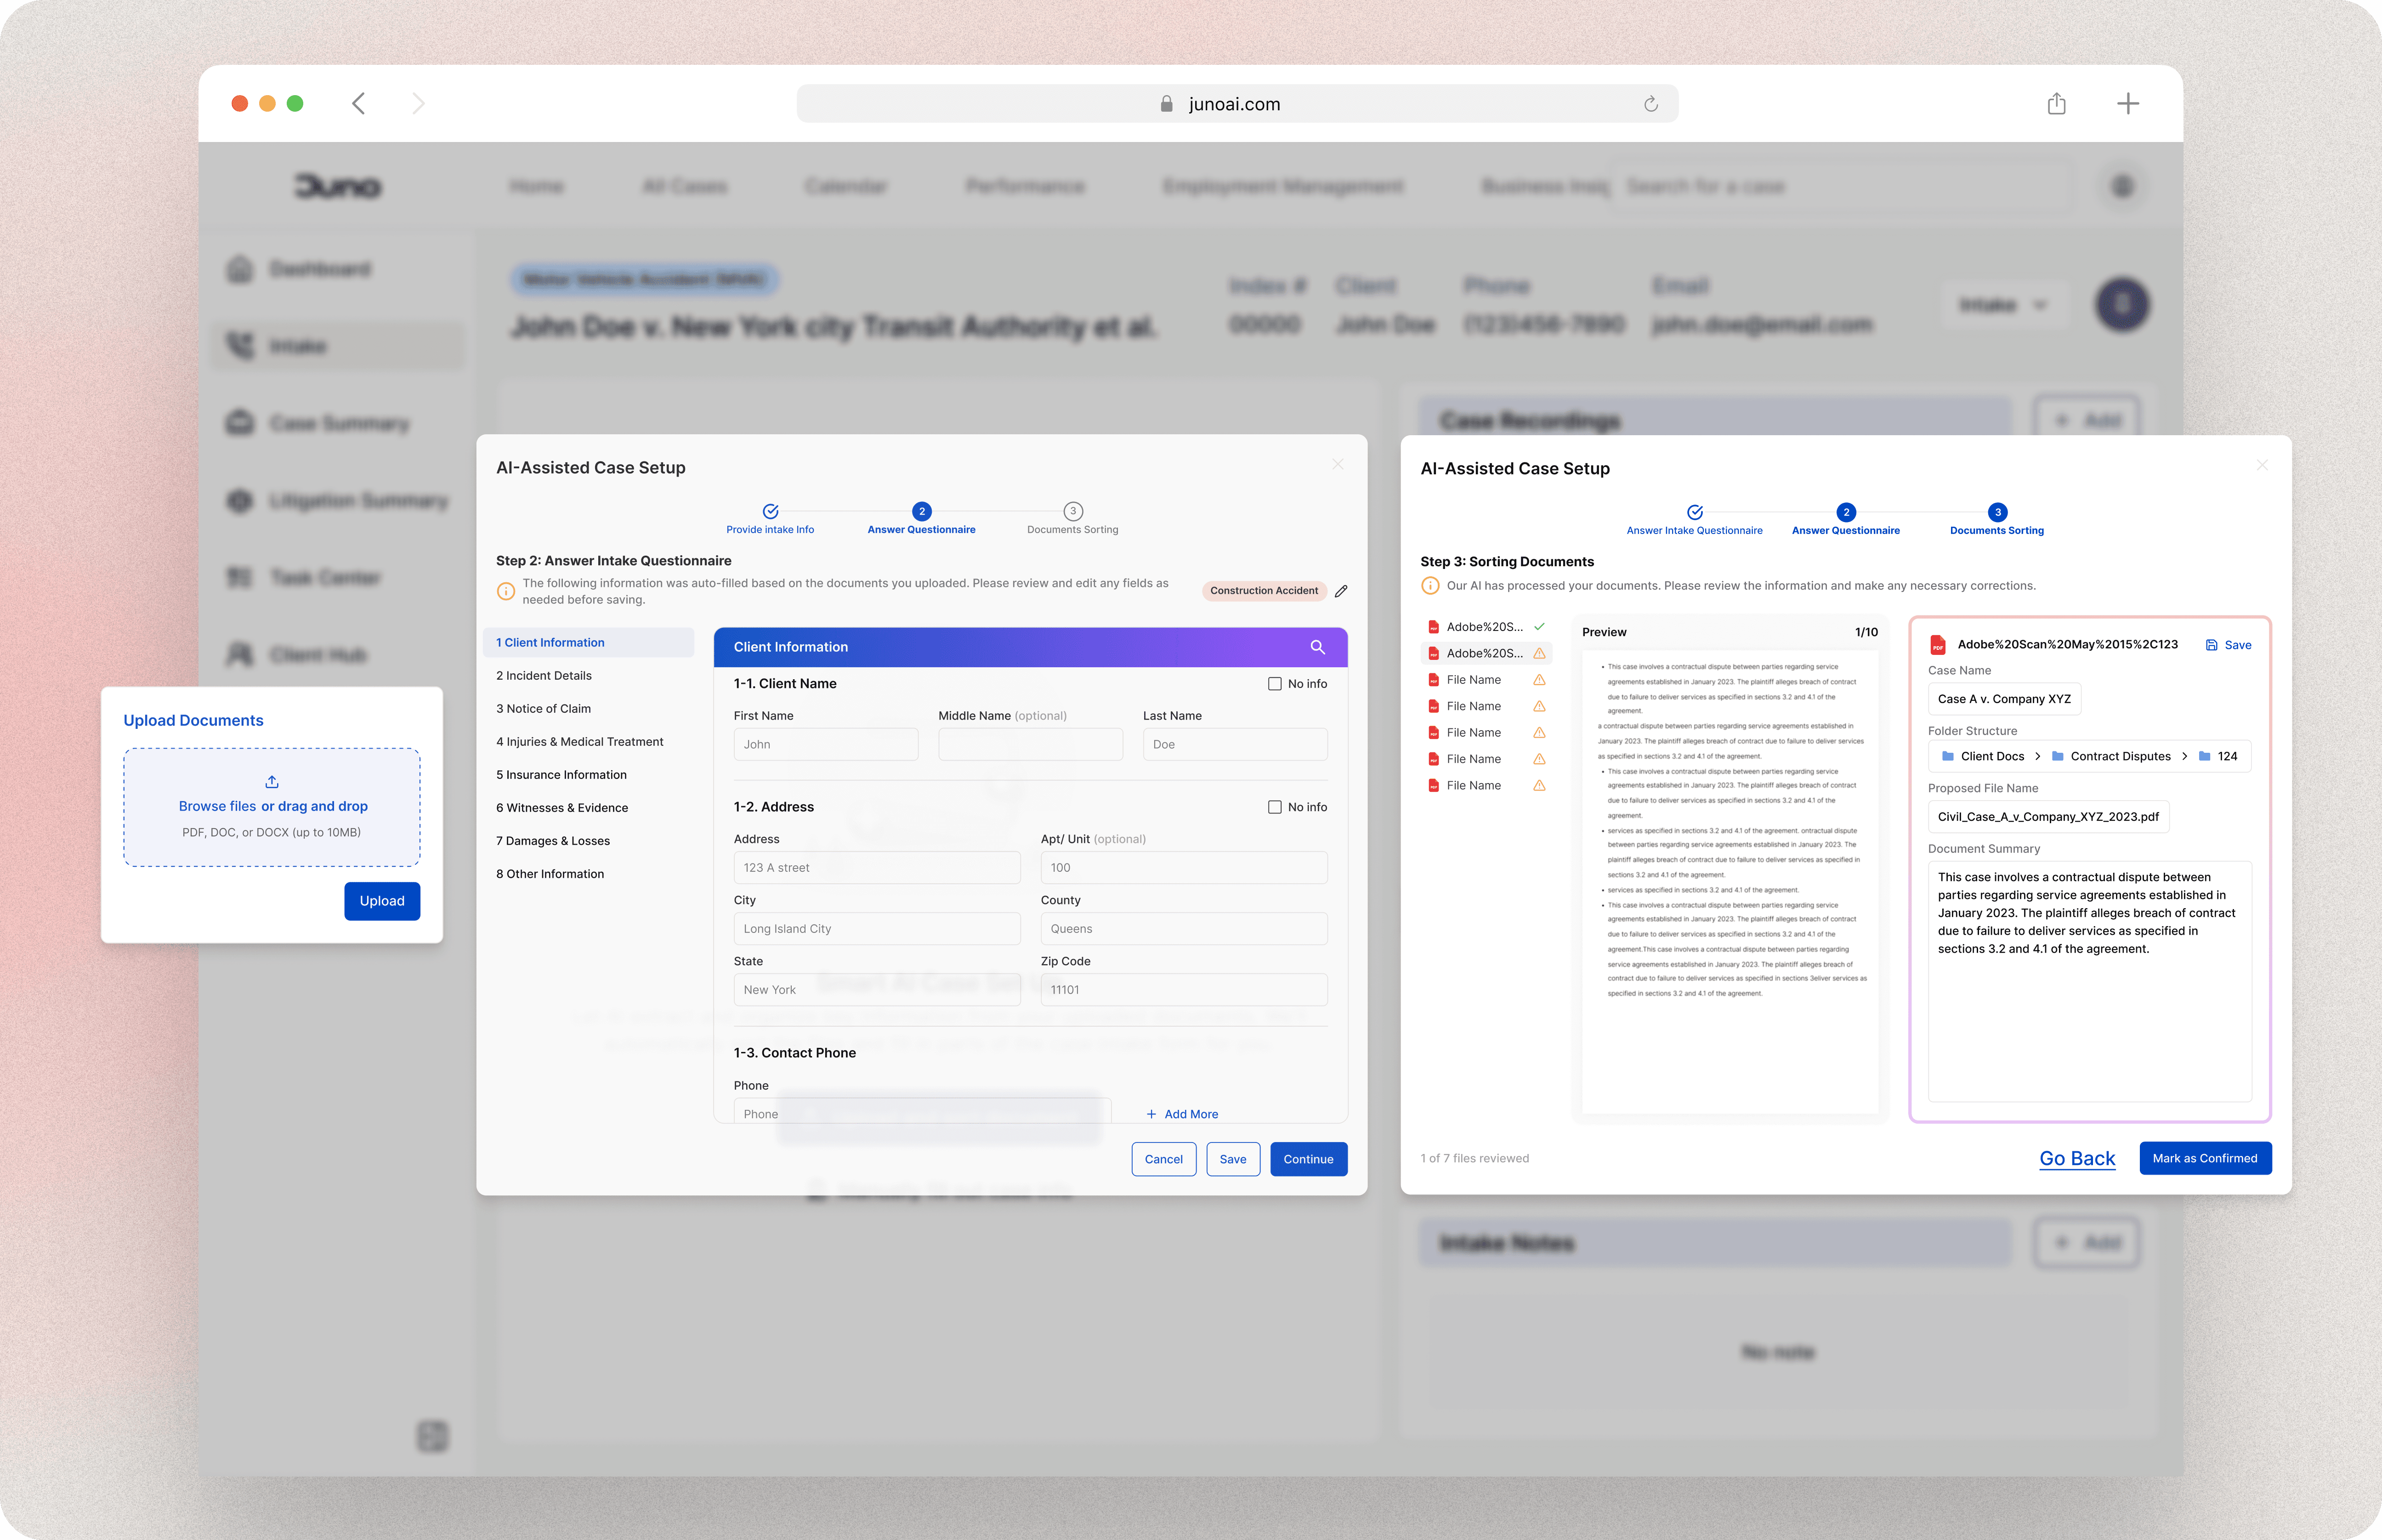Click the browser share icon

2056,104
